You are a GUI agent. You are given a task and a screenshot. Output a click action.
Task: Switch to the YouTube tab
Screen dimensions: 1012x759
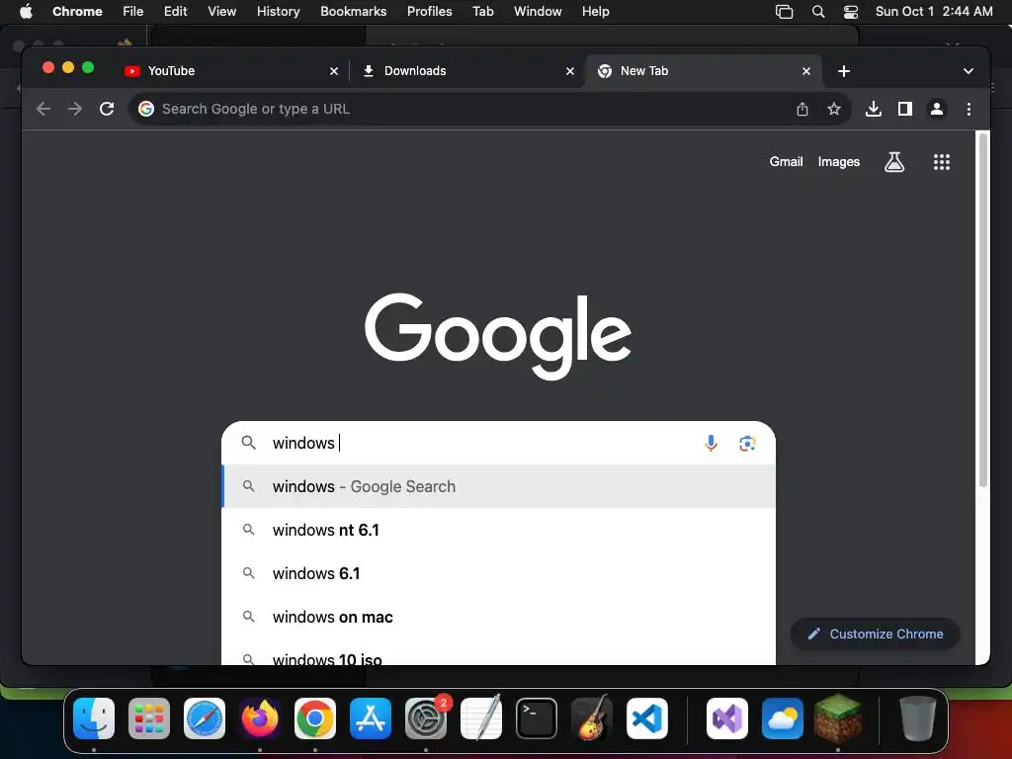tap(230, 71)
